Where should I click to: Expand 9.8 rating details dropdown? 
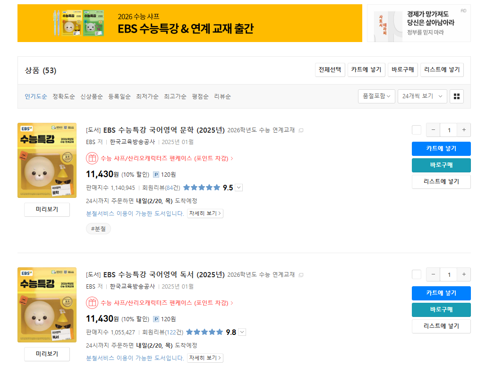242,332
